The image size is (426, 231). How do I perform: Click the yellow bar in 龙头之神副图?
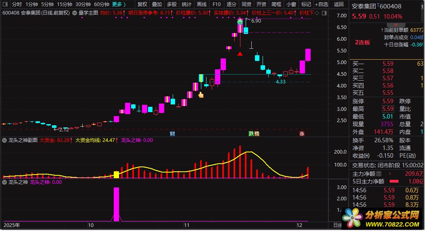pos(116,175)
